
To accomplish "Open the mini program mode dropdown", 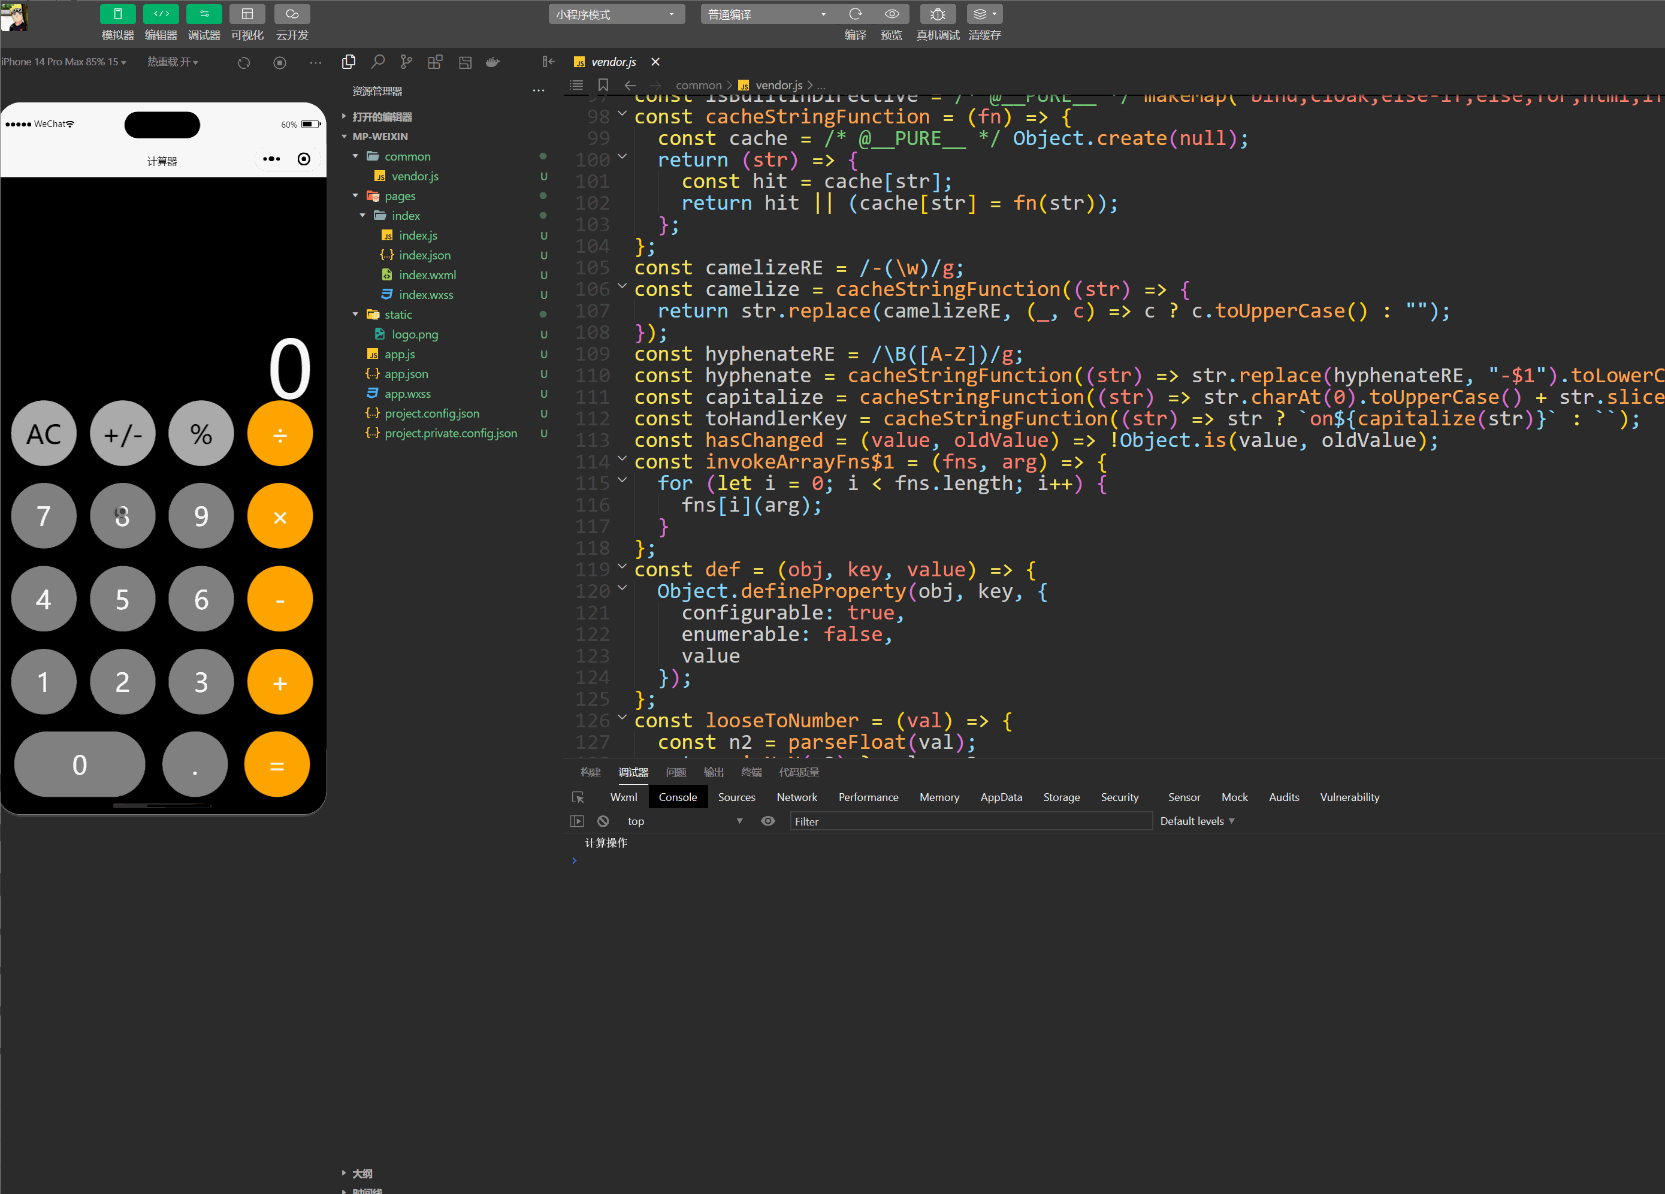I will 616,14.
